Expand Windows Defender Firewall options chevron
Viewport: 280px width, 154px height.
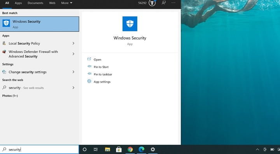[x=73, y=54]
